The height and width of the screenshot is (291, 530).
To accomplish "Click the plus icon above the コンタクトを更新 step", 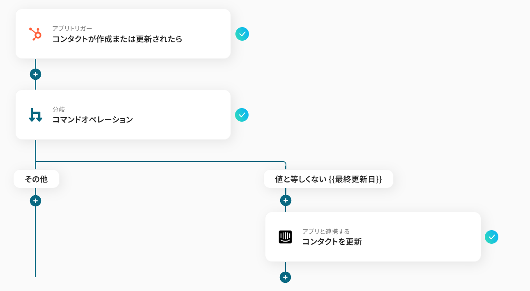I will (285, 201).
